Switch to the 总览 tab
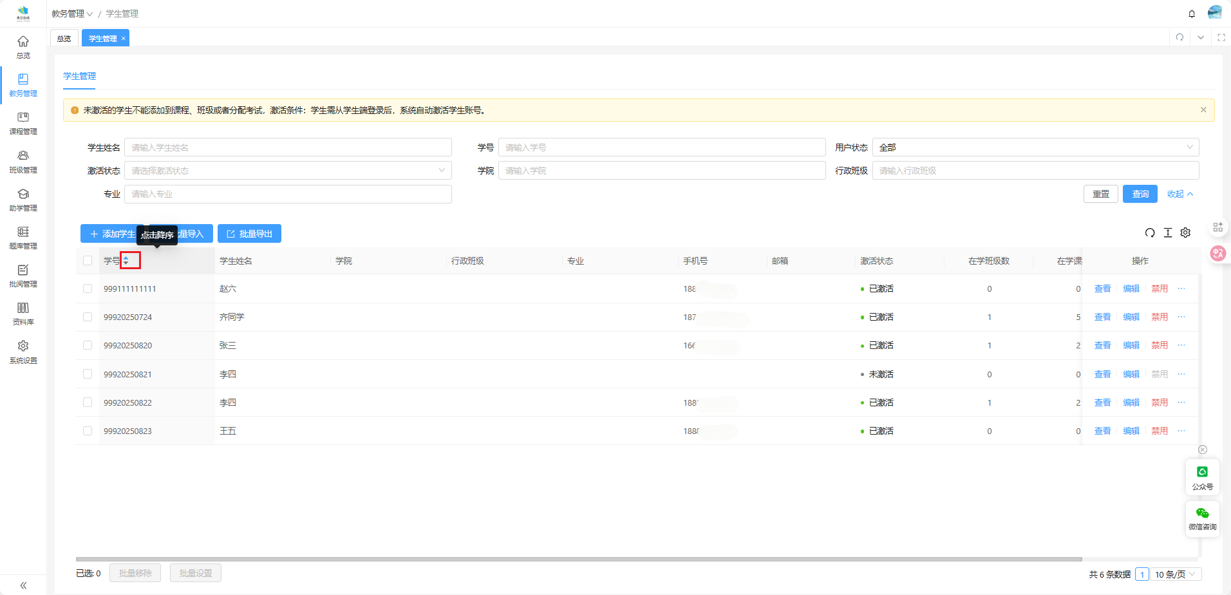The height and width of the screenshot is (595, 1231). pyautogui.click(x=64, y=39)
